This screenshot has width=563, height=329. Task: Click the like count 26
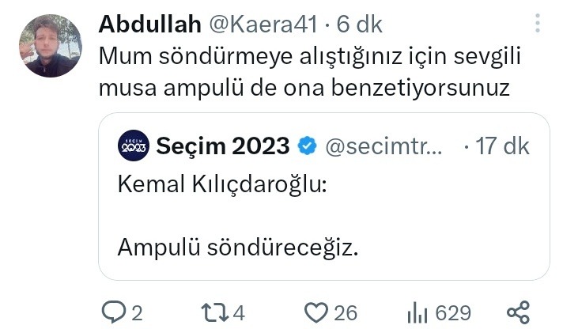coord(346,313)
